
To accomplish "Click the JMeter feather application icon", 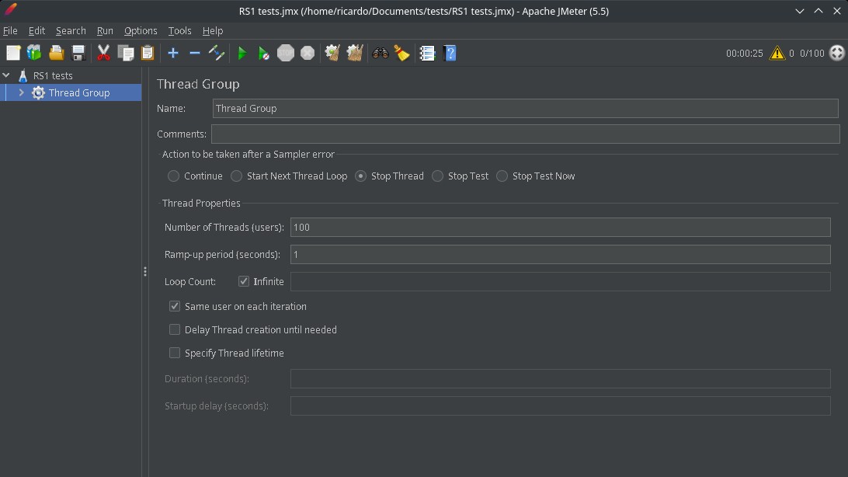I will [x=11, y=10].
